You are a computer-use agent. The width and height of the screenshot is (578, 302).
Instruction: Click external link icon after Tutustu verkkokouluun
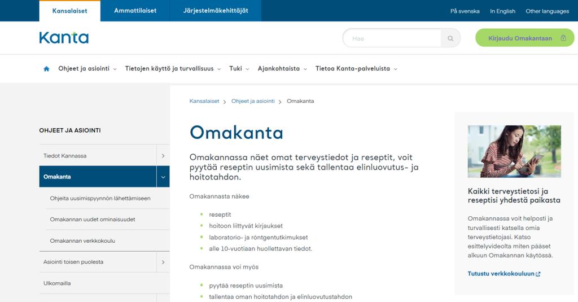coord(538,274)
